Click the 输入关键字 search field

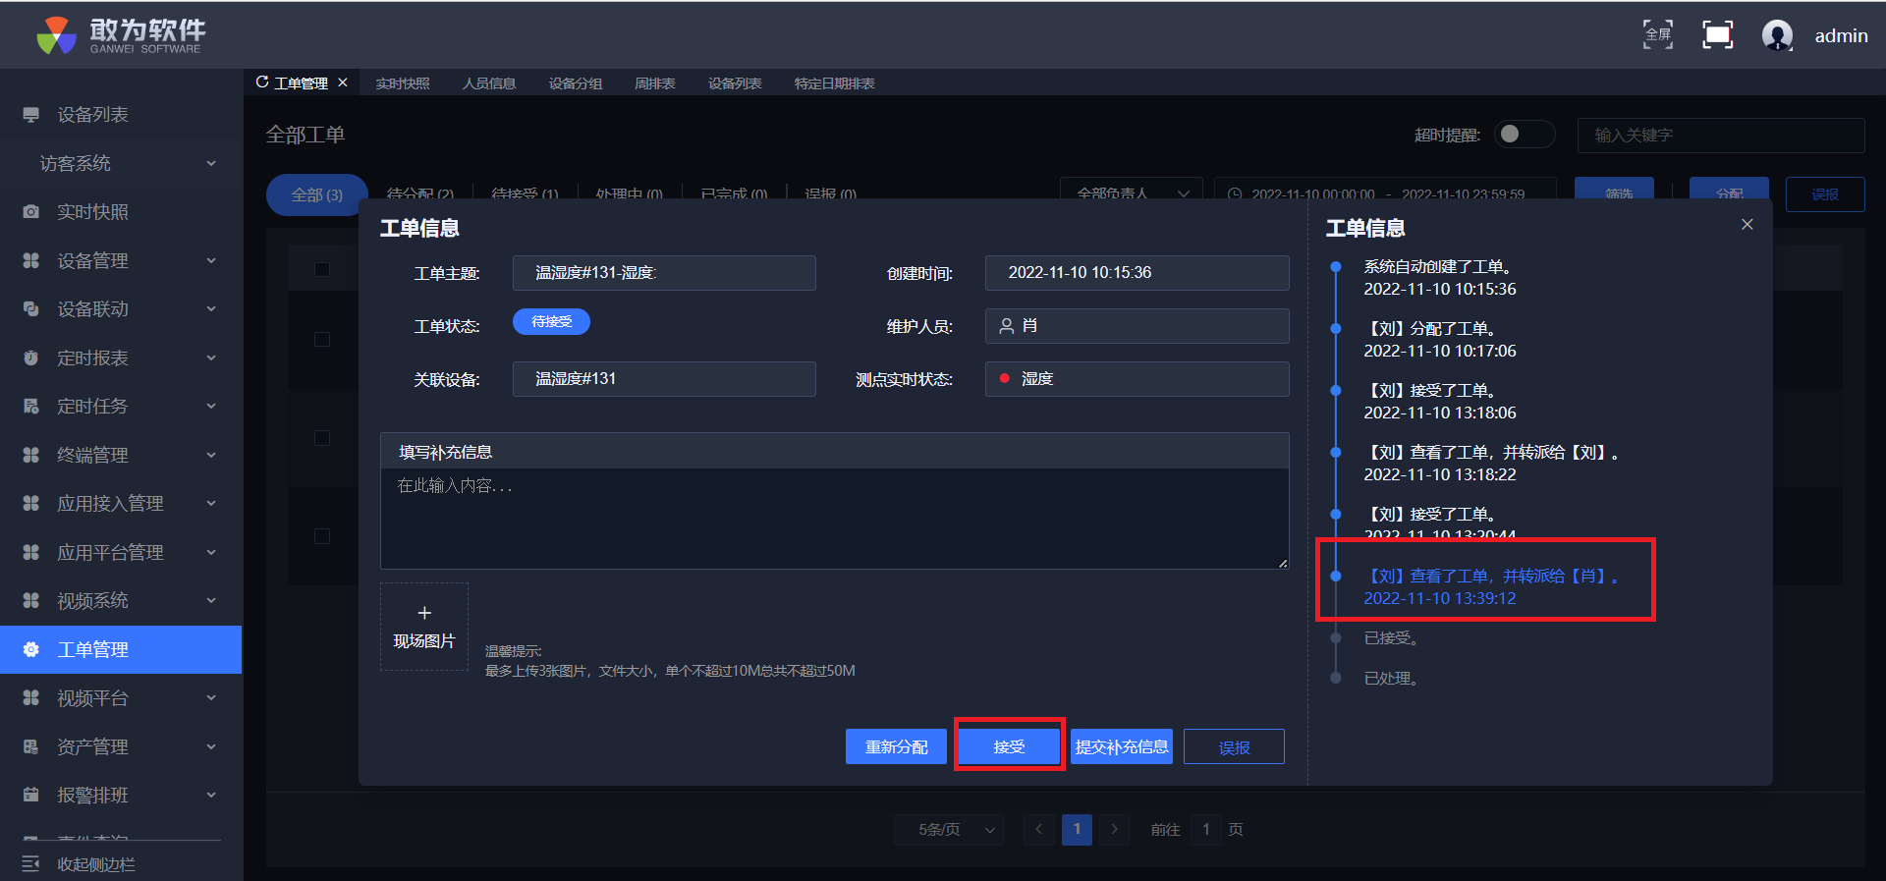click(x=1721, y=136)
